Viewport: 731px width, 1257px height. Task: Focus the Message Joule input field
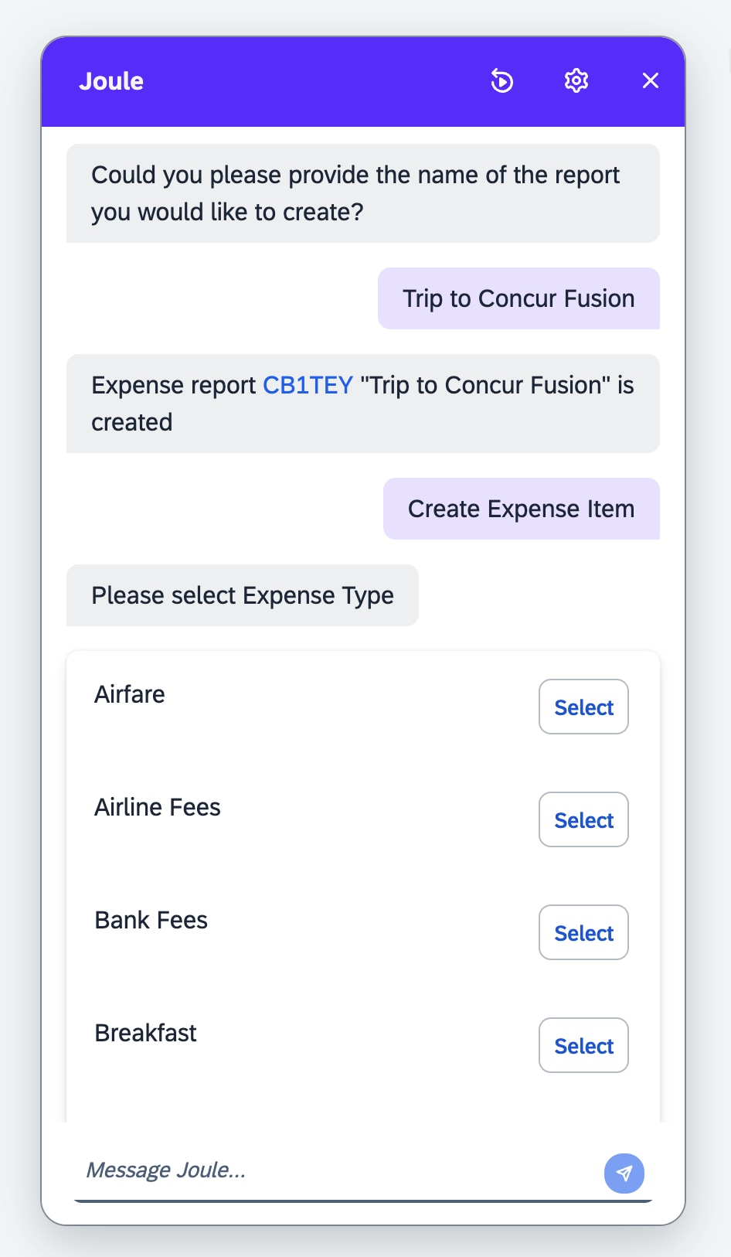[332, 1170]
